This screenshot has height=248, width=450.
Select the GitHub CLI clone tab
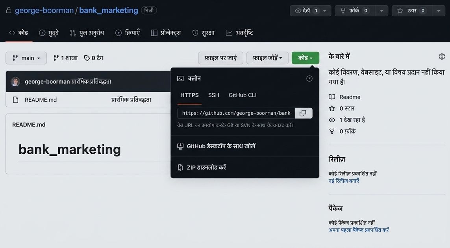pyautogui.click(x=243, y=95)
